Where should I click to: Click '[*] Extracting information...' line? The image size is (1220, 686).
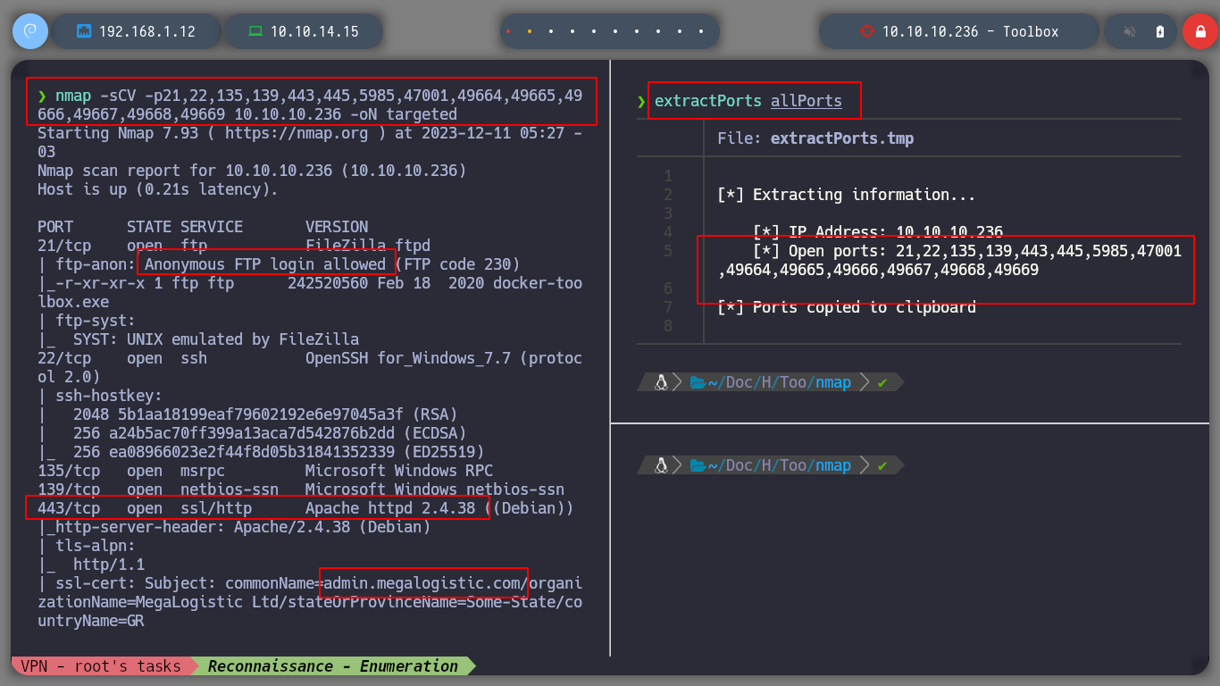click(x=847, y=195)
